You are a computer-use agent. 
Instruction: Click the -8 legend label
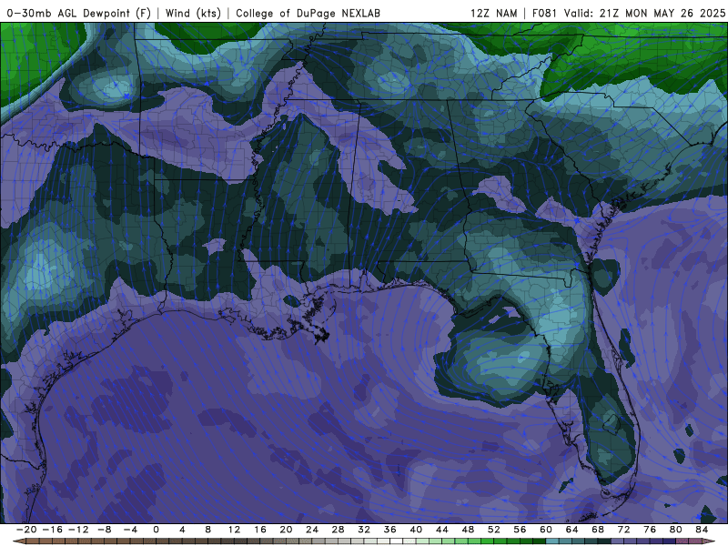104,530
